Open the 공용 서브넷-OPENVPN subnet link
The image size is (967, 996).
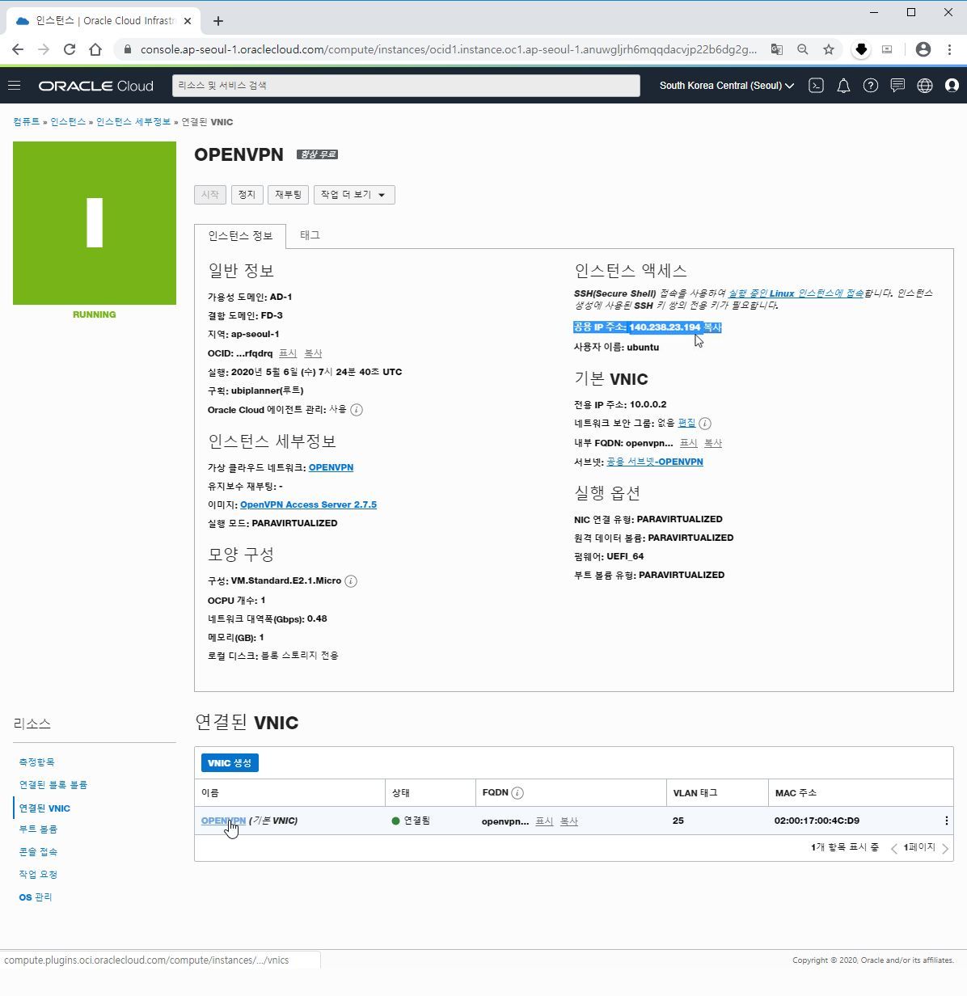(655, 462)
